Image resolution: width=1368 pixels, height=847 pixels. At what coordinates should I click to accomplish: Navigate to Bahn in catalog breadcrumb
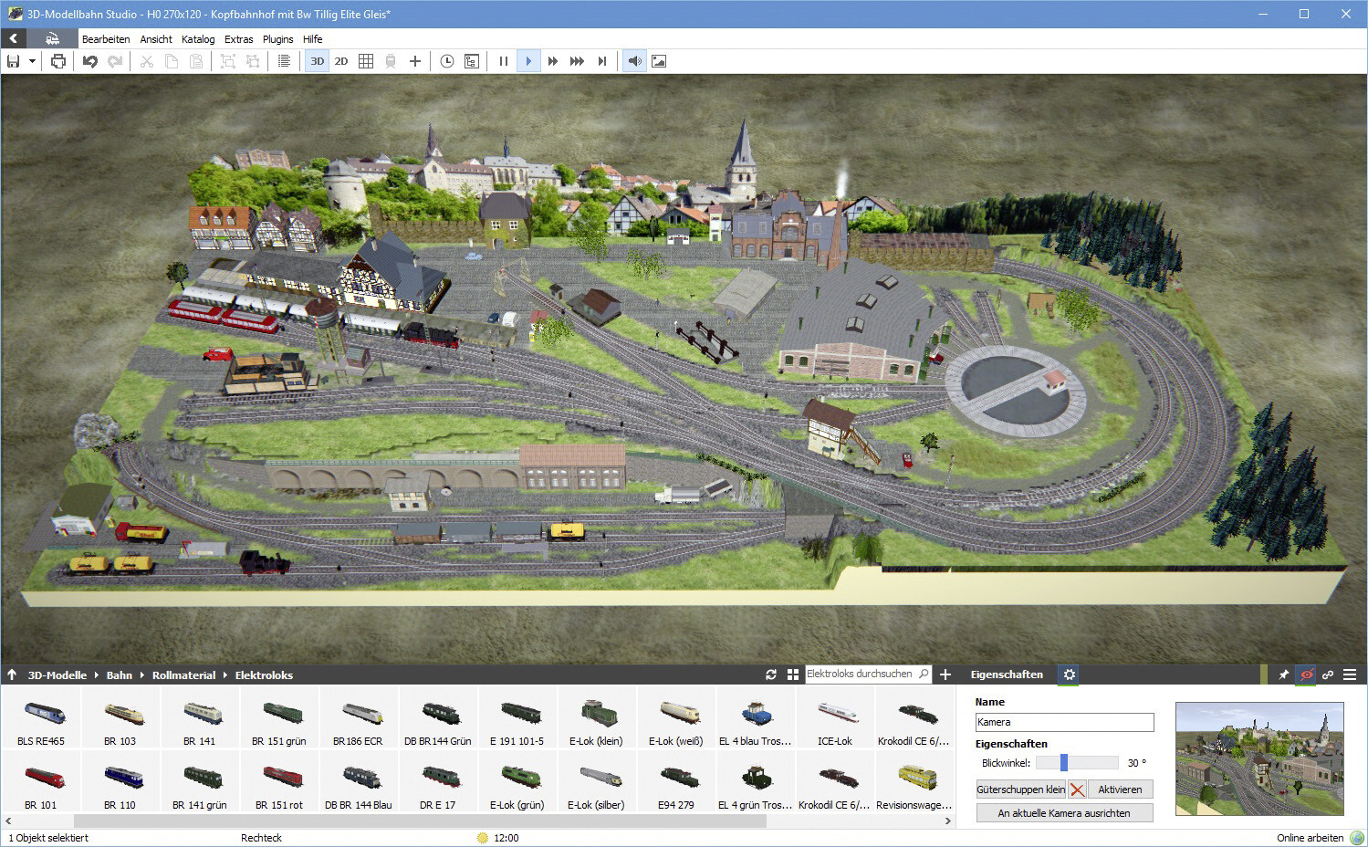click(x=120, y=675)
